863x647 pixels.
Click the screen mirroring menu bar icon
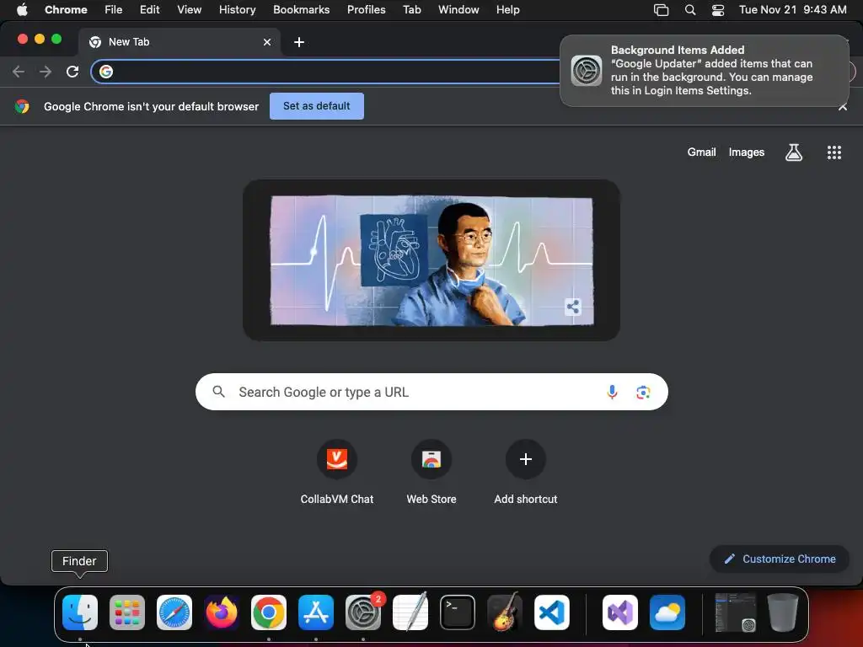pos(661,10)
